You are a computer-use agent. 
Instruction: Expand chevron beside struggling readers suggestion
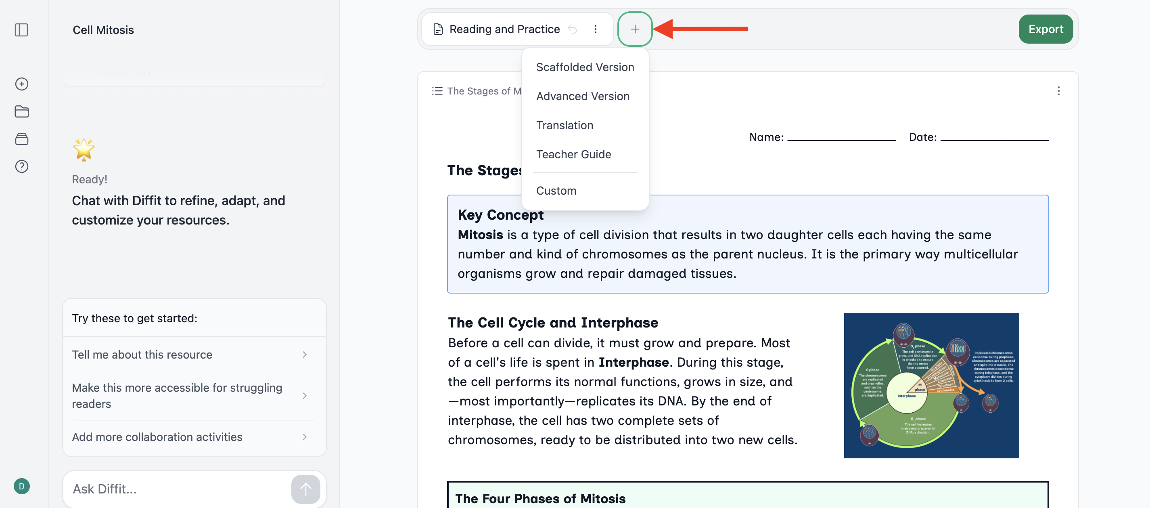pyautogui.click(x=305, y=395)
